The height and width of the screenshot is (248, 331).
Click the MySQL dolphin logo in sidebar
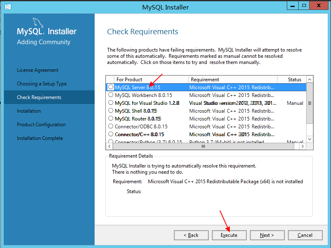[x=38, y=23]
